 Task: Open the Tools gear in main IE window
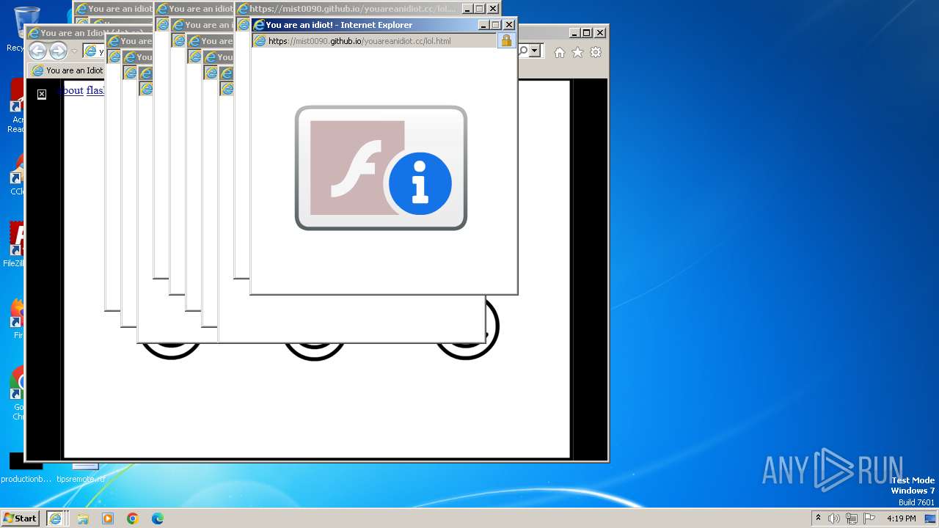click(x=596, y=52)
